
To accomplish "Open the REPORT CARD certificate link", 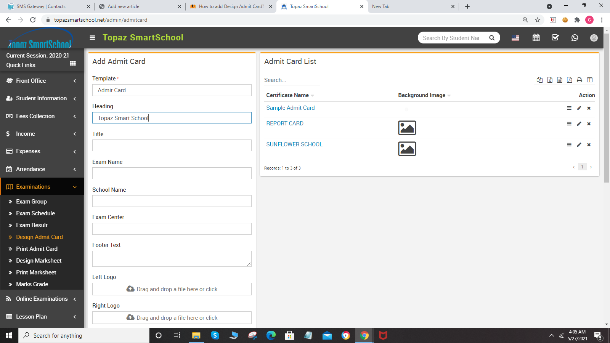I will point(285,123).
